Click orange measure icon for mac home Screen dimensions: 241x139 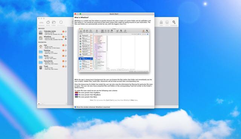tap(63, 45)
